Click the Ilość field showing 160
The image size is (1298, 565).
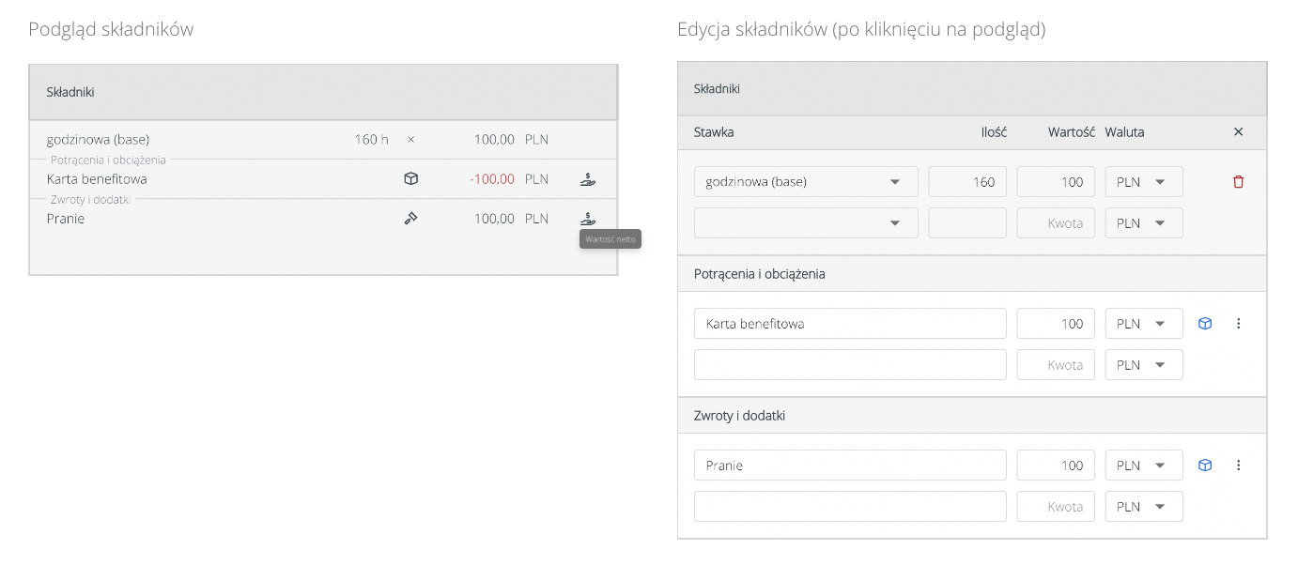pyautogui.click(x=967, y=181)
